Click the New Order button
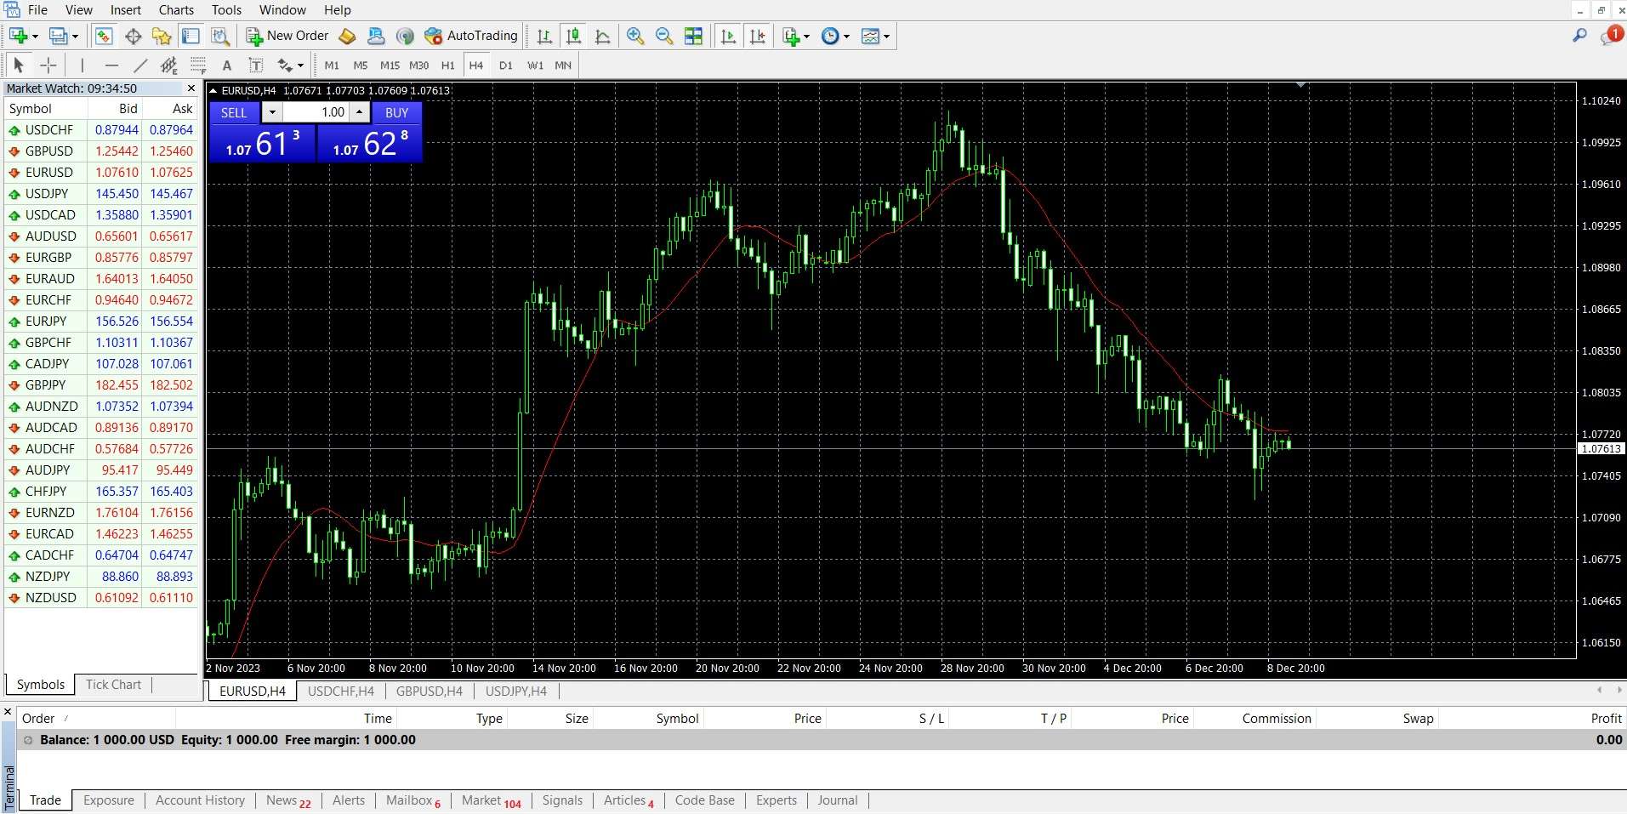Viewport: 1627px width, 814px height. [287, 36]
